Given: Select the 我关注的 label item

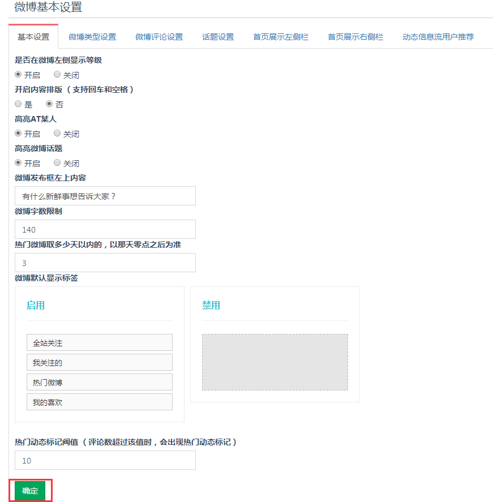Looking at the screenshot, I should (100, 362).
